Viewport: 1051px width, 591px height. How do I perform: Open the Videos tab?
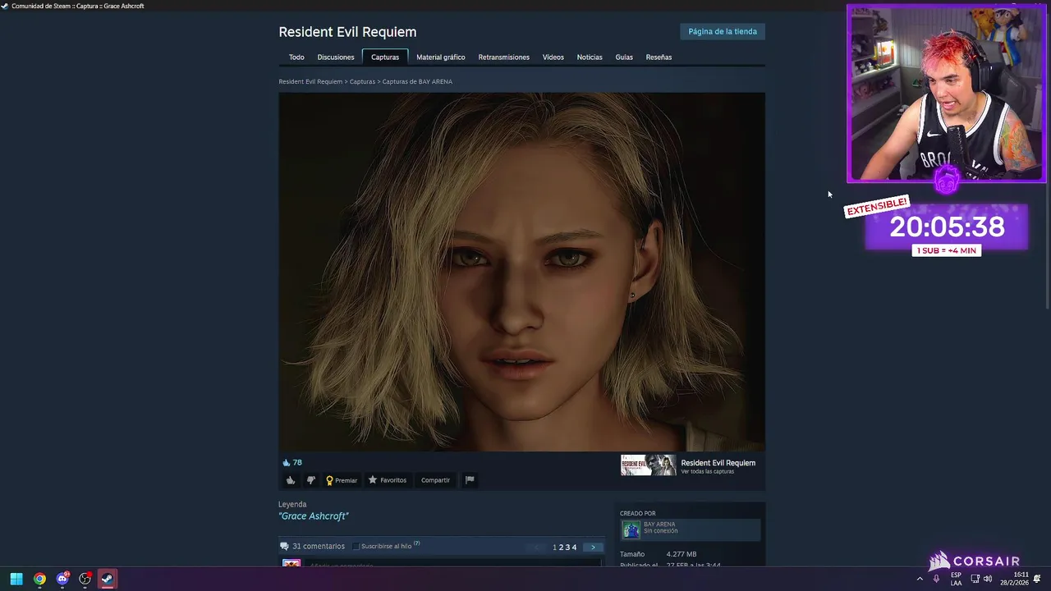(553, 57)
